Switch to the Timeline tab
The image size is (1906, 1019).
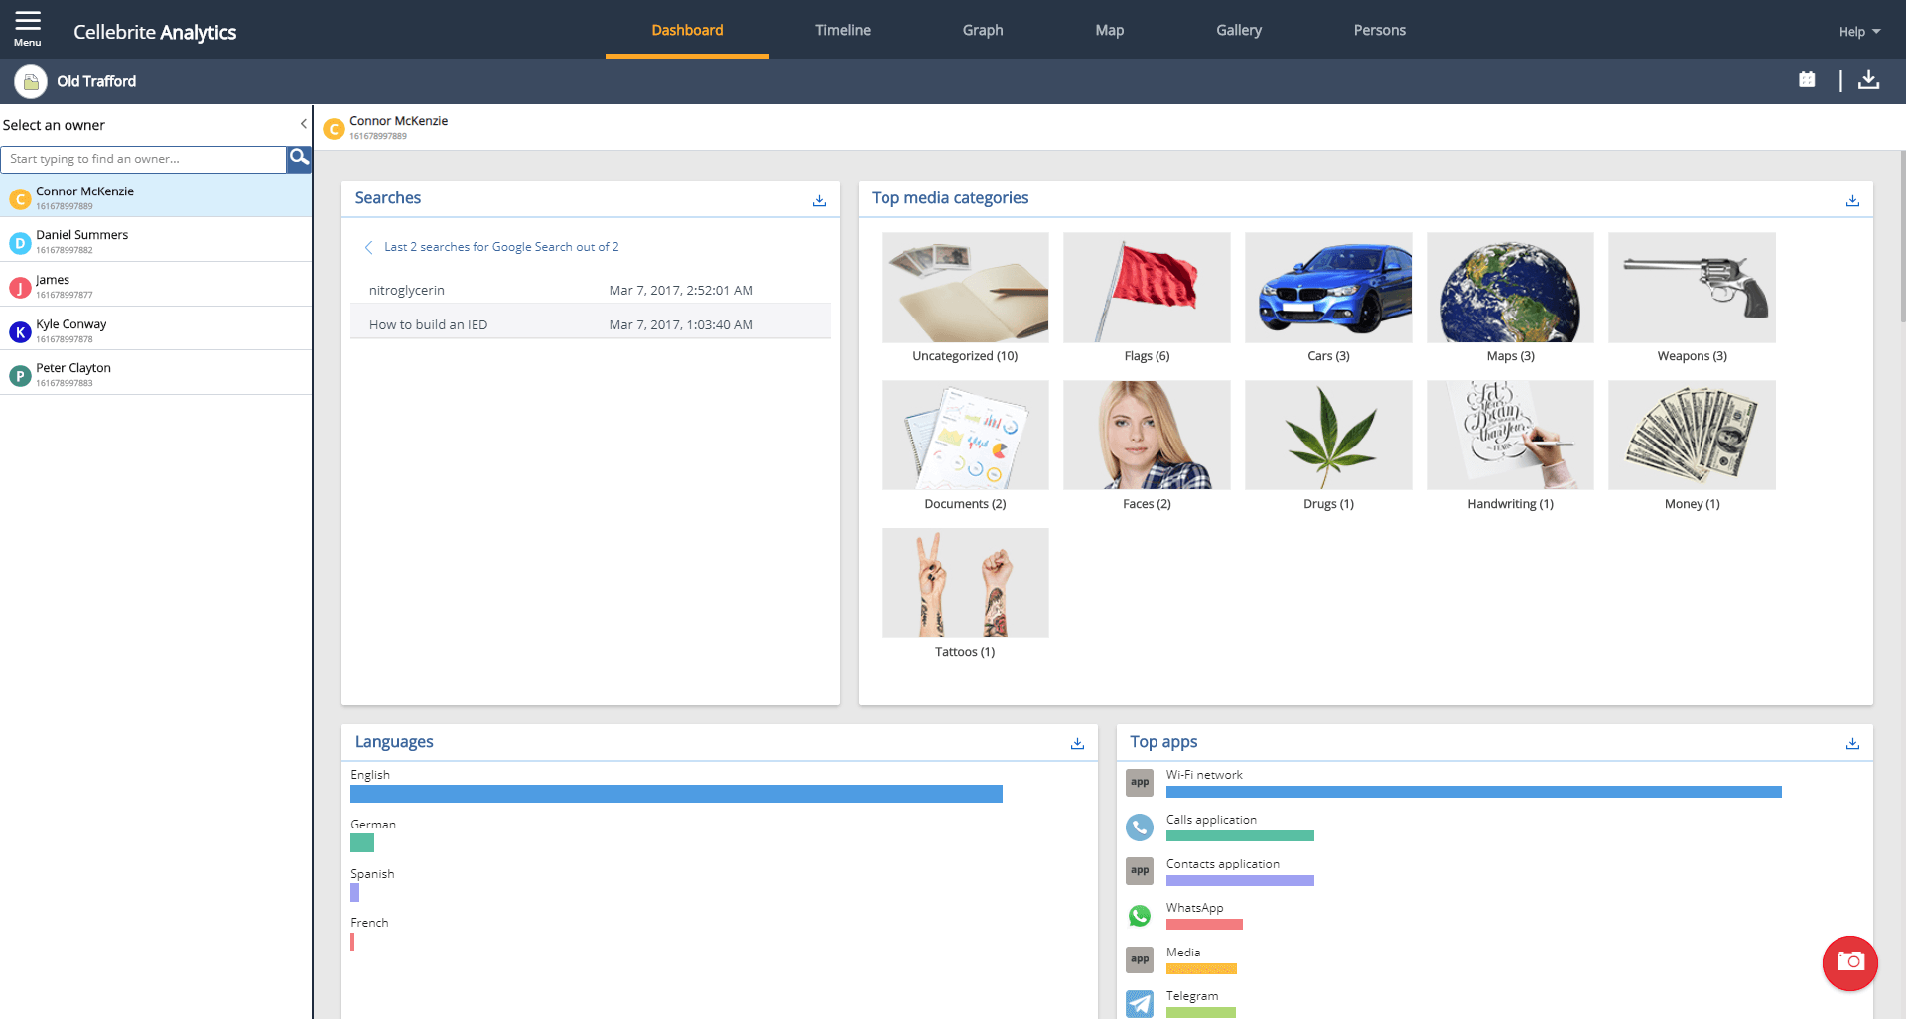(842, 30)
